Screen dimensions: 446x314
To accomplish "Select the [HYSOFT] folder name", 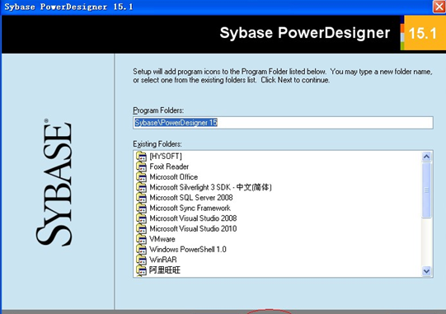I will (166, 156).
